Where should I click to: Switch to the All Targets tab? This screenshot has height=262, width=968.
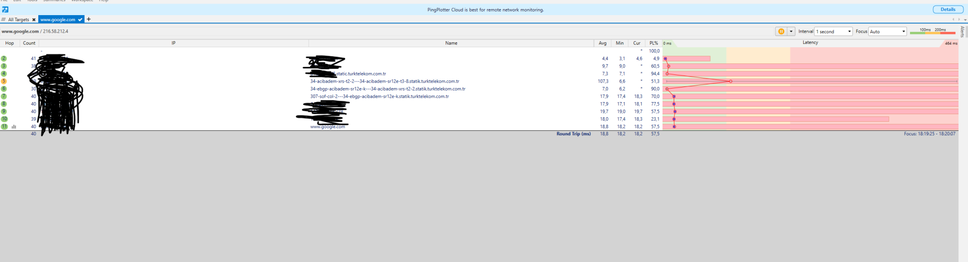tap(19, 20)
